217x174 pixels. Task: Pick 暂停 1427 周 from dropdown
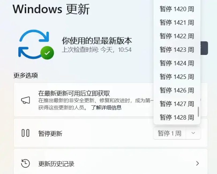point(177,104)
